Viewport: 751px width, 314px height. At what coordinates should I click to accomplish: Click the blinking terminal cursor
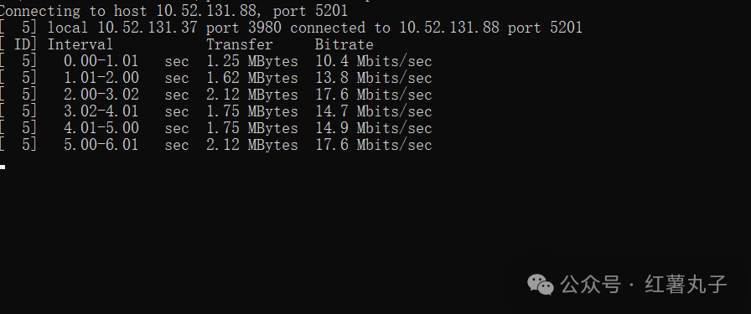[x=3, y=167]
